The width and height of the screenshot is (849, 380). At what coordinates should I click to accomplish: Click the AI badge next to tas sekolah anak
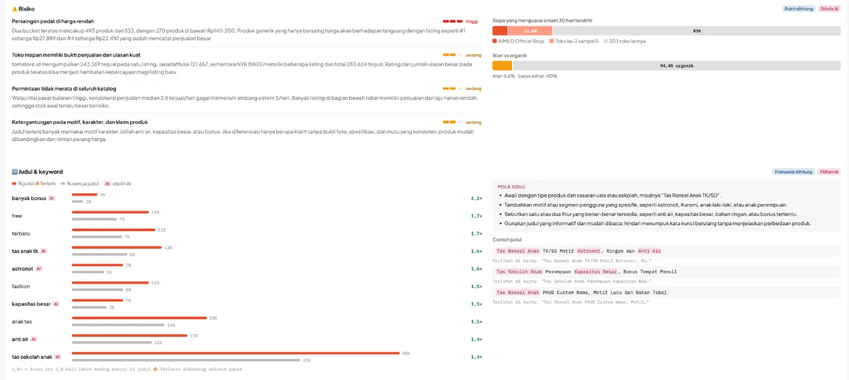58,357
